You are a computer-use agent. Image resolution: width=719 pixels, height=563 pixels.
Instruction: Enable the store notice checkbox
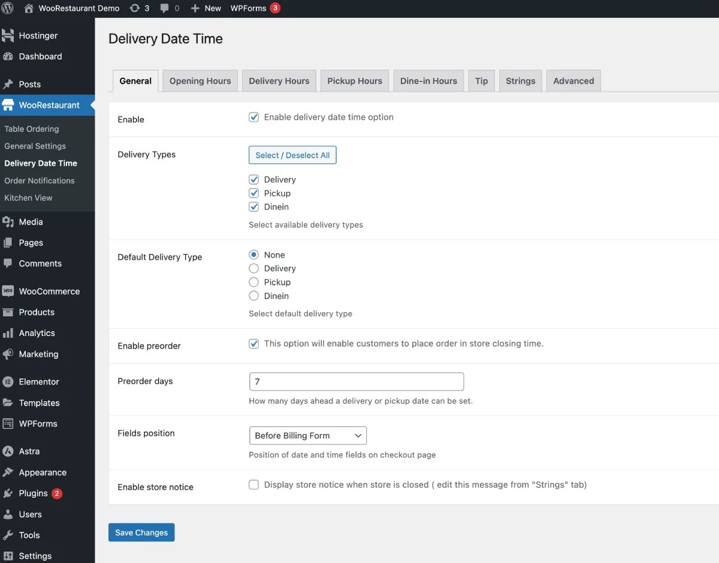(253, 485)
